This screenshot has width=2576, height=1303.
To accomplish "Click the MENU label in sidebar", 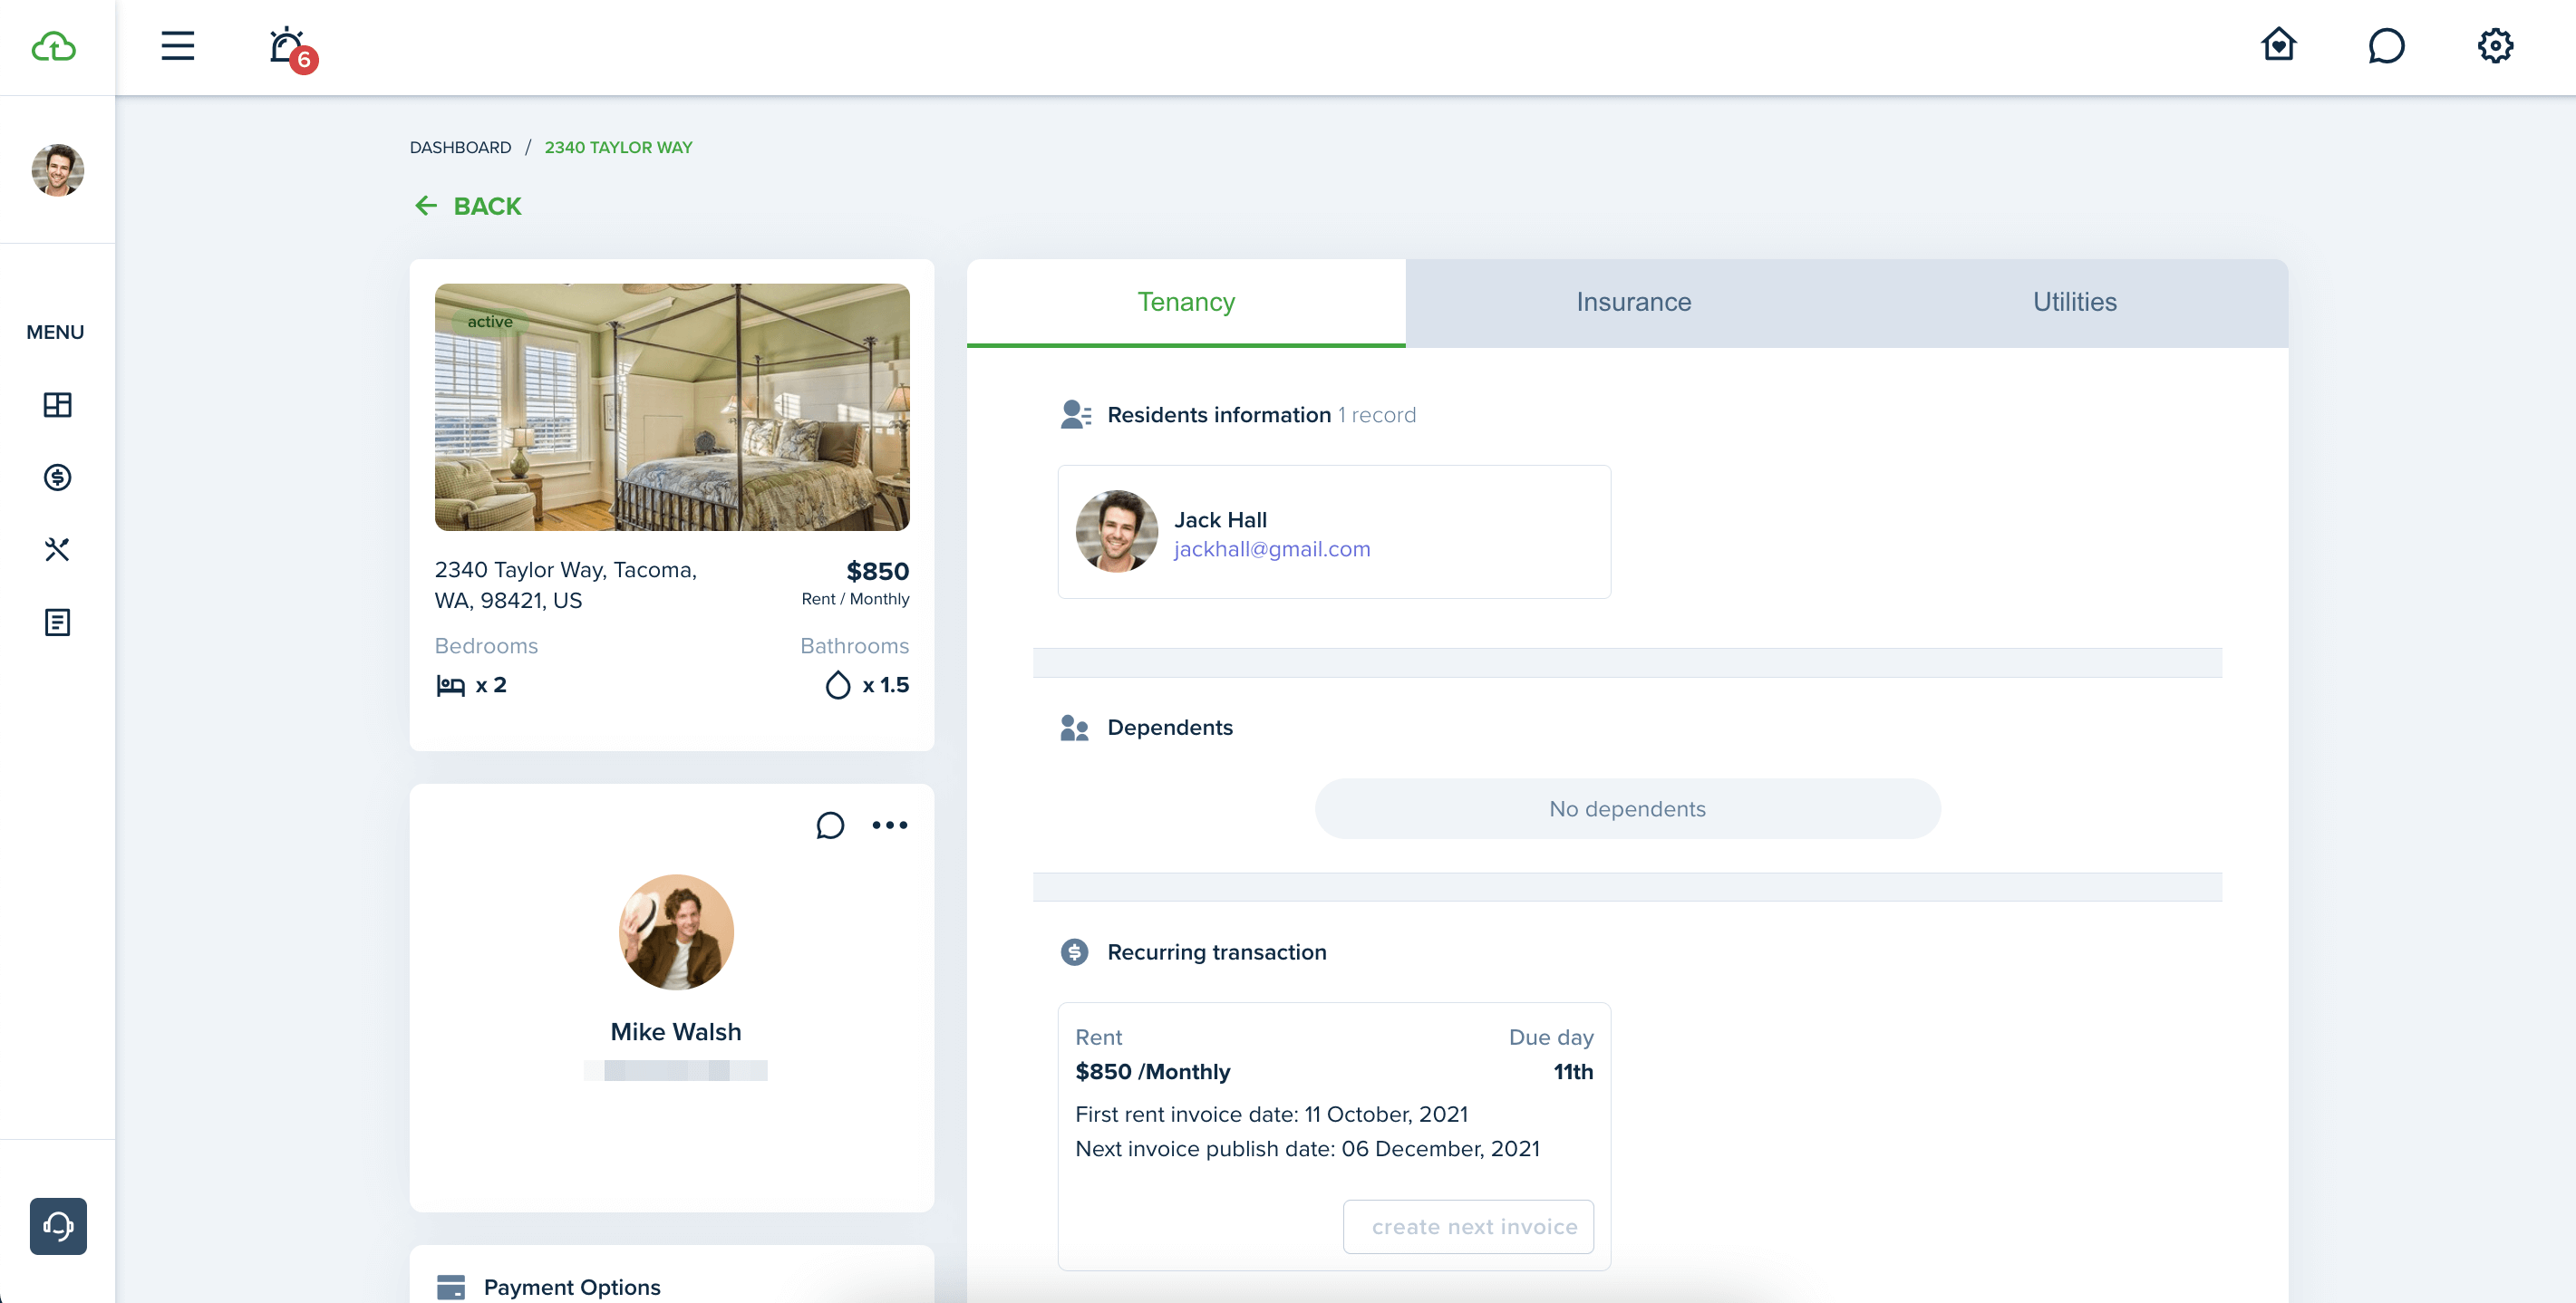I will click(55, 332).
